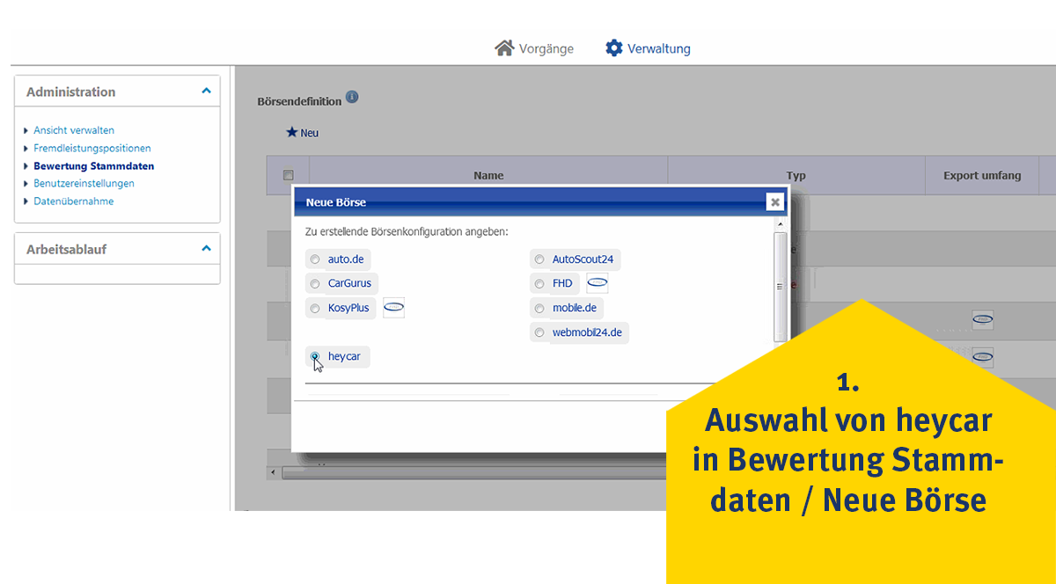Close the Neue Börse dialog
The width and height of the screenshot is (1056, 584).
coord(774,202)
